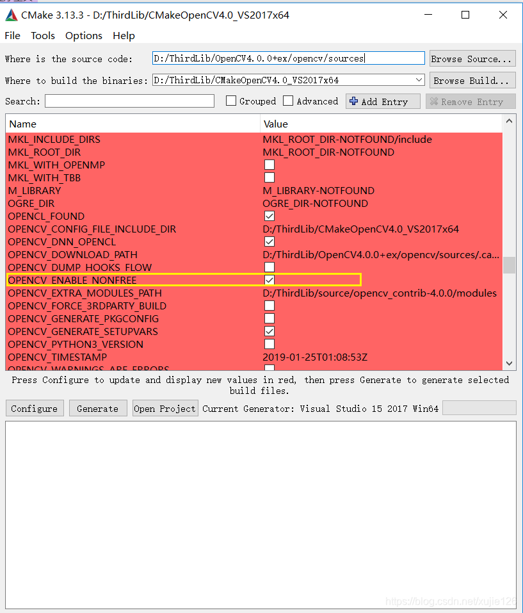Toggle the Grouped checkbox
Image resolution: width=523 pixels, height=613 pixels.
pyautogui.click(x=231, y=101)
